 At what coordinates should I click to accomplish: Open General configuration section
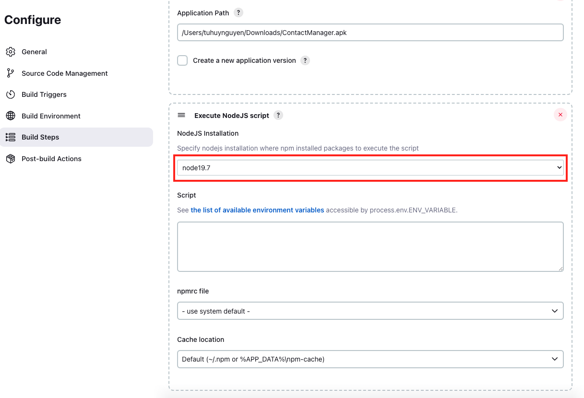pyautogui.click(x=76, y=52)
